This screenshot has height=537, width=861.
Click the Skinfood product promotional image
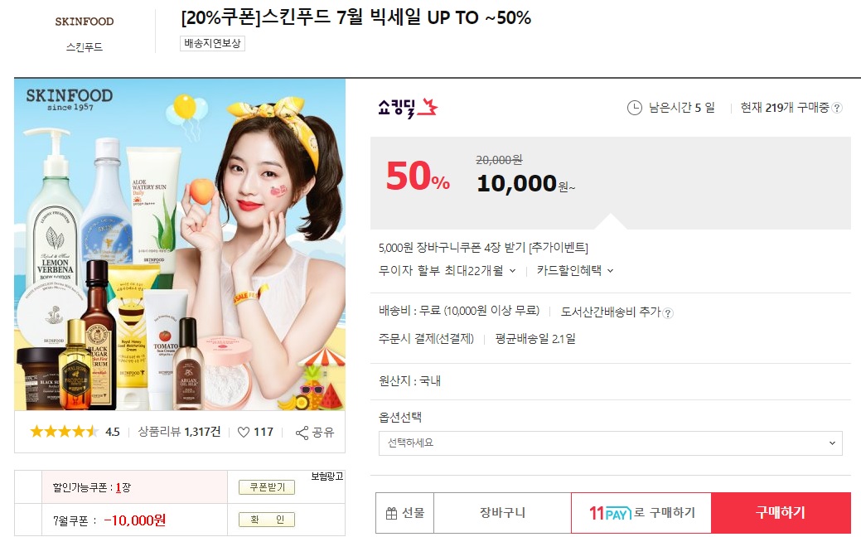[180, 244]
